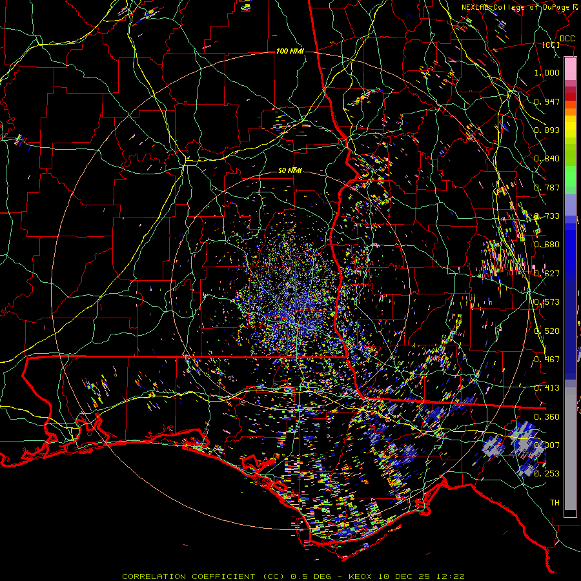The height and width of the screenshot is (581, 581).
Task: Click the [CC] units label
Action: tap(551, 45)
